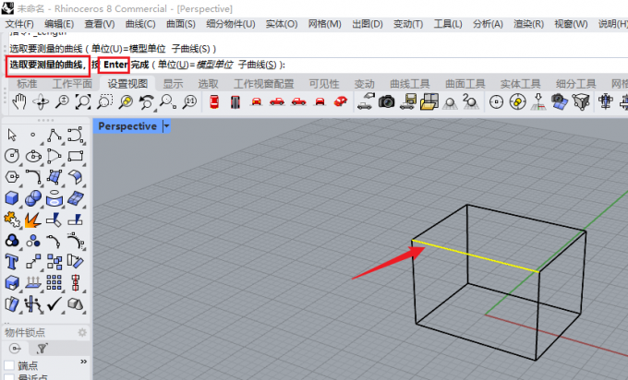Switch to the 显示 toolbar tab

click(173, 84)
